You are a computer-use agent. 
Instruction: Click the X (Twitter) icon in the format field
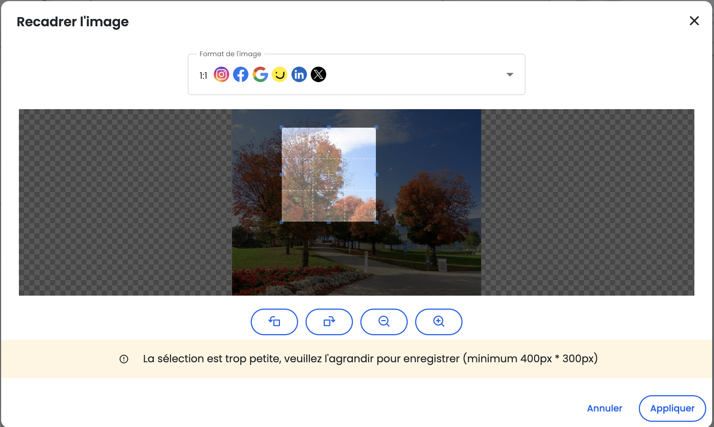pyautogui.click(x=318, y=75)
